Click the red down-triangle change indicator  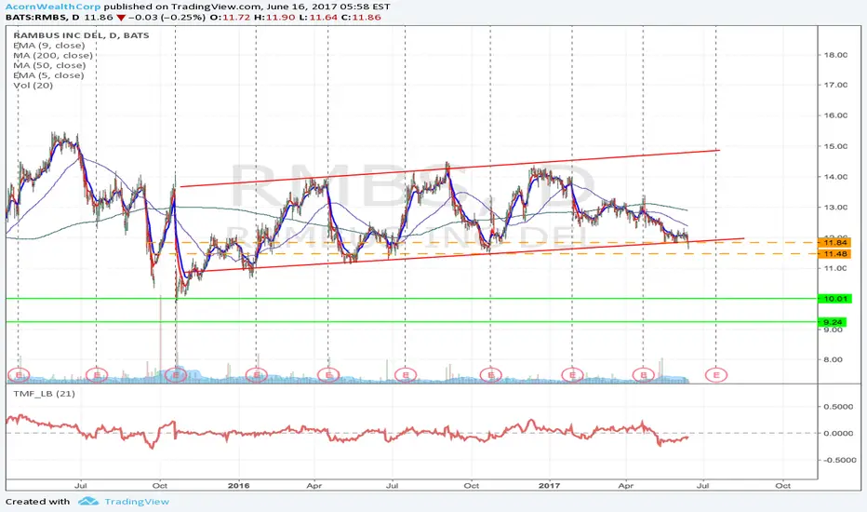tap(121, 17)
